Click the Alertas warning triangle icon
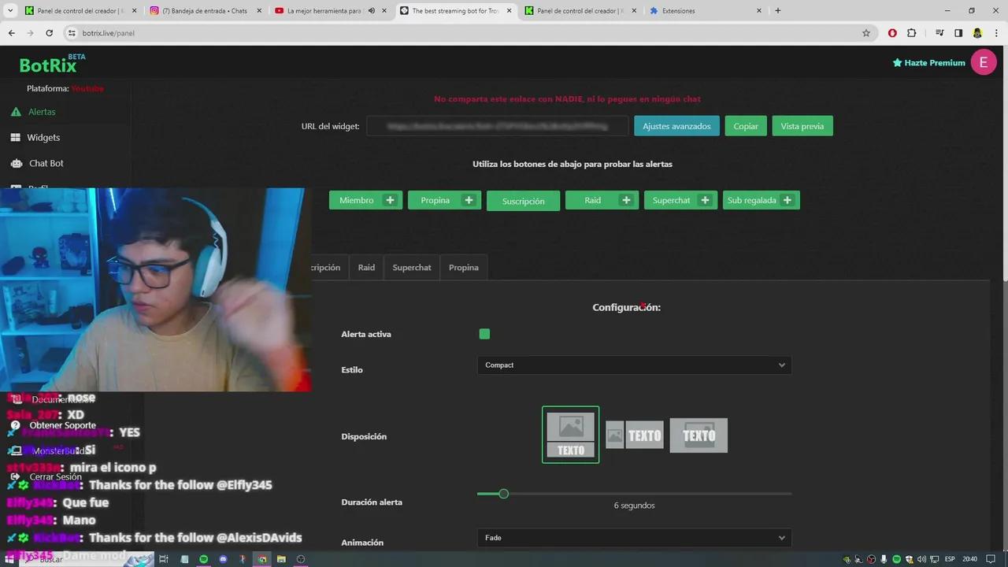Viewport: 1008px width, 567px height. tap(16, 112)
